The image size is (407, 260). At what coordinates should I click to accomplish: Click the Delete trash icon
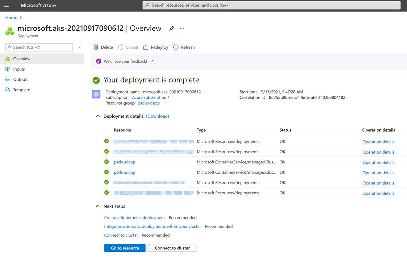pyautogui.click(x=96, y=47)
